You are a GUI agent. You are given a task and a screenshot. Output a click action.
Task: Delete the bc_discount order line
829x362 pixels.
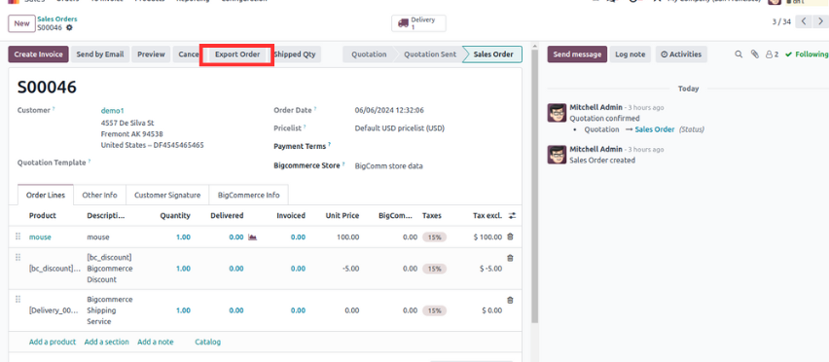pos(510,258)
